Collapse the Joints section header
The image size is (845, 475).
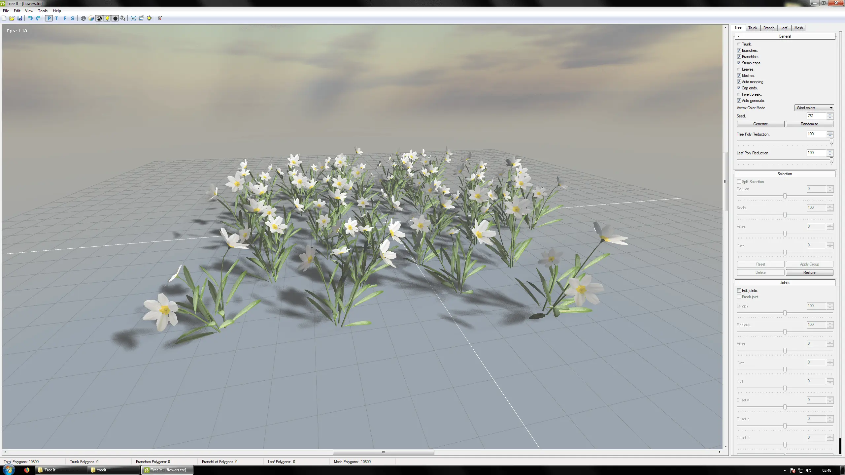[x=785, y=283]
